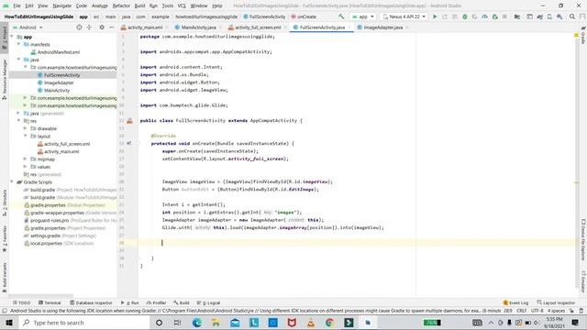This screenshot has height=330, width=587.
Task: Run the app with green play button
Action: [x=435, y=16]
